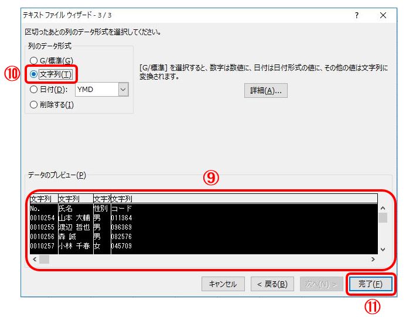Click preview cell 096369
406x317 pixels.
point(121,227)
